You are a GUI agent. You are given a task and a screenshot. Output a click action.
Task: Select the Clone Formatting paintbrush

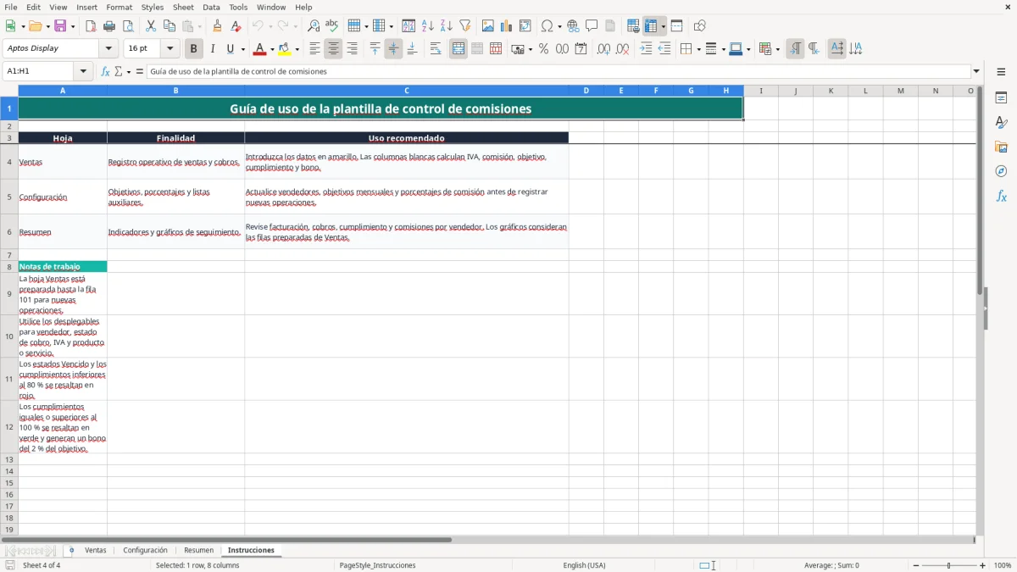click(x=218, y=26)
